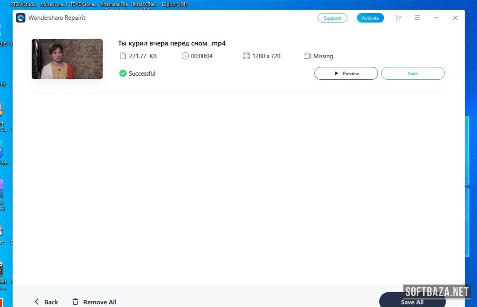The width and height of the screenshot is (477, 307).
Task: Select the Explzh (x64) desktop shortcut
Action: [174, 4]
